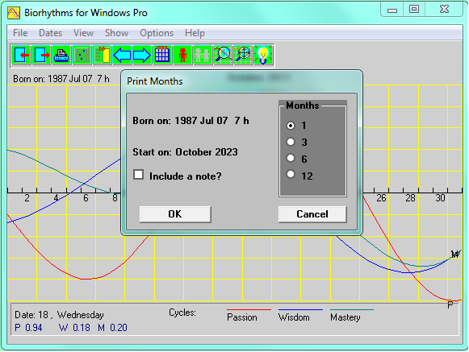This screenshot has width=469, height=352.
Task: Click the 'Print Months' dialog title
Action: (x=155, y=81)
